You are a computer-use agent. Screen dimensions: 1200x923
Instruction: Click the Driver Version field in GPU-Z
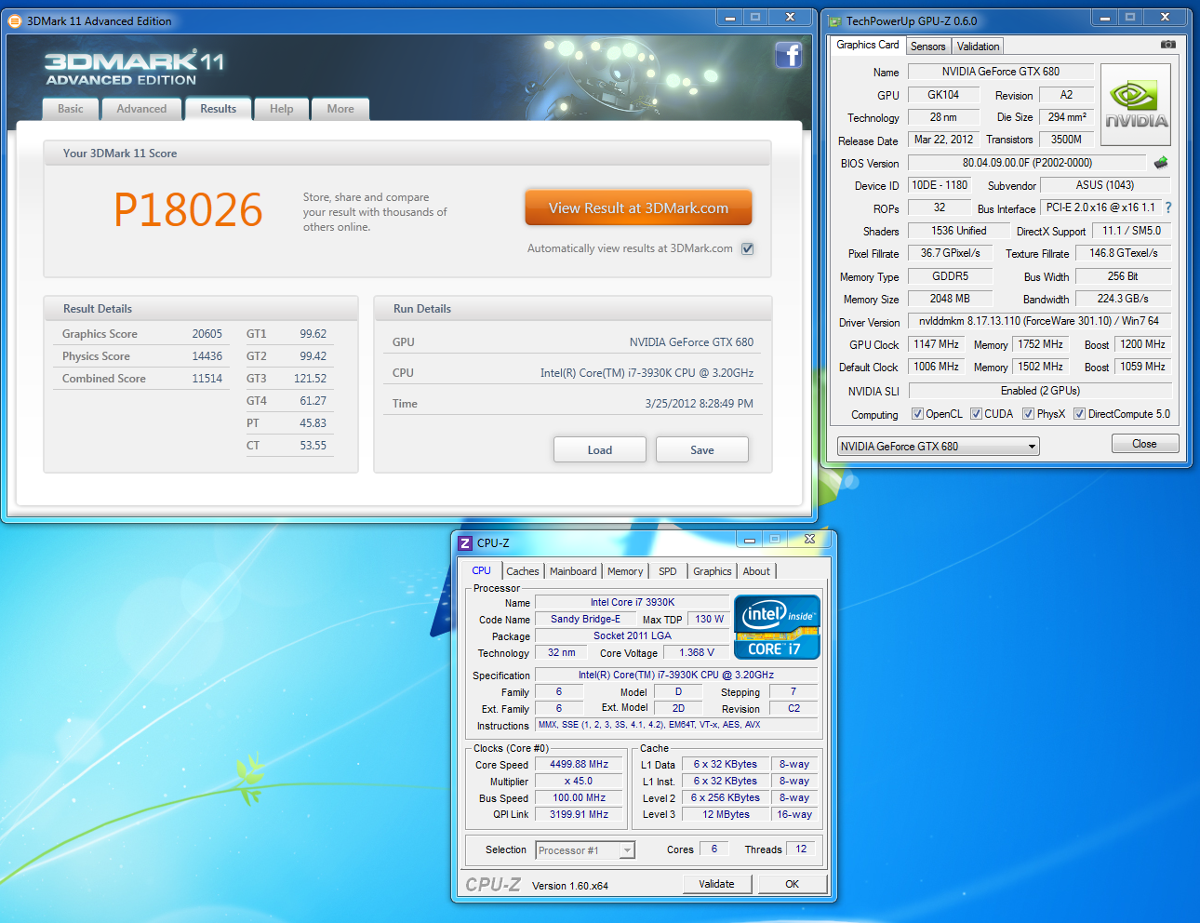click(x=1039, y=321)
